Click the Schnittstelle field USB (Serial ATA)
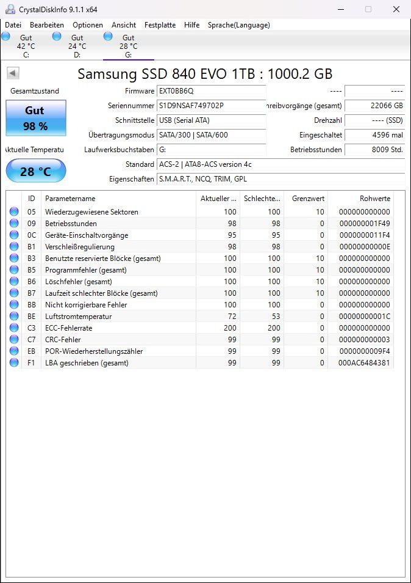 tap(212, 120)
